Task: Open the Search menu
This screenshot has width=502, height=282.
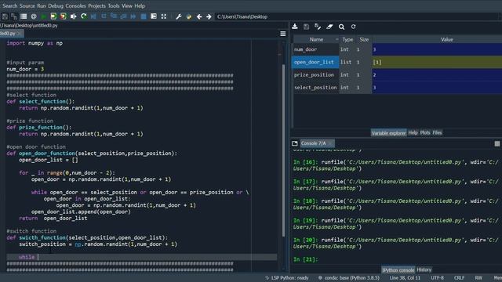Action: (x=10, y=5)
